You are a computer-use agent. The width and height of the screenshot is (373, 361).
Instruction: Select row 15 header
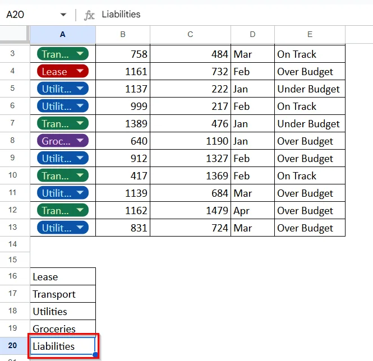[x=15, y=260]
